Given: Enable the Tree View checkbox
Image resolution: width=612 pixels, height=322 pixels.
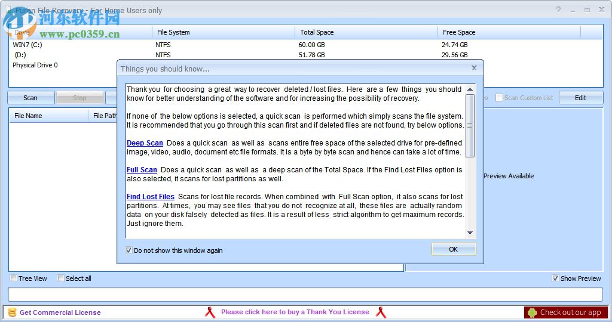Looking at the screenshot, I should [x=14, y=278].
